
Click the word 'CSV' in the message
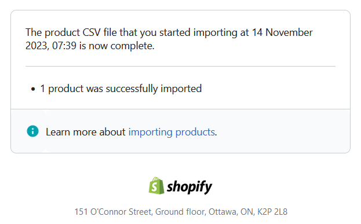(x=92, y=32)
